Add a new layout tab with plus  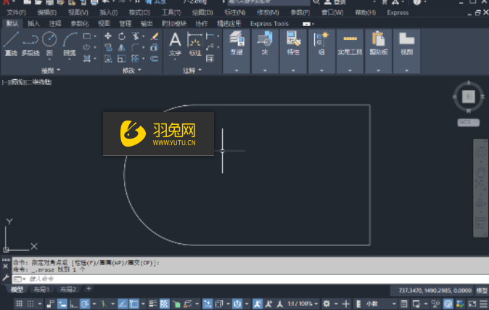pos(89,289)
